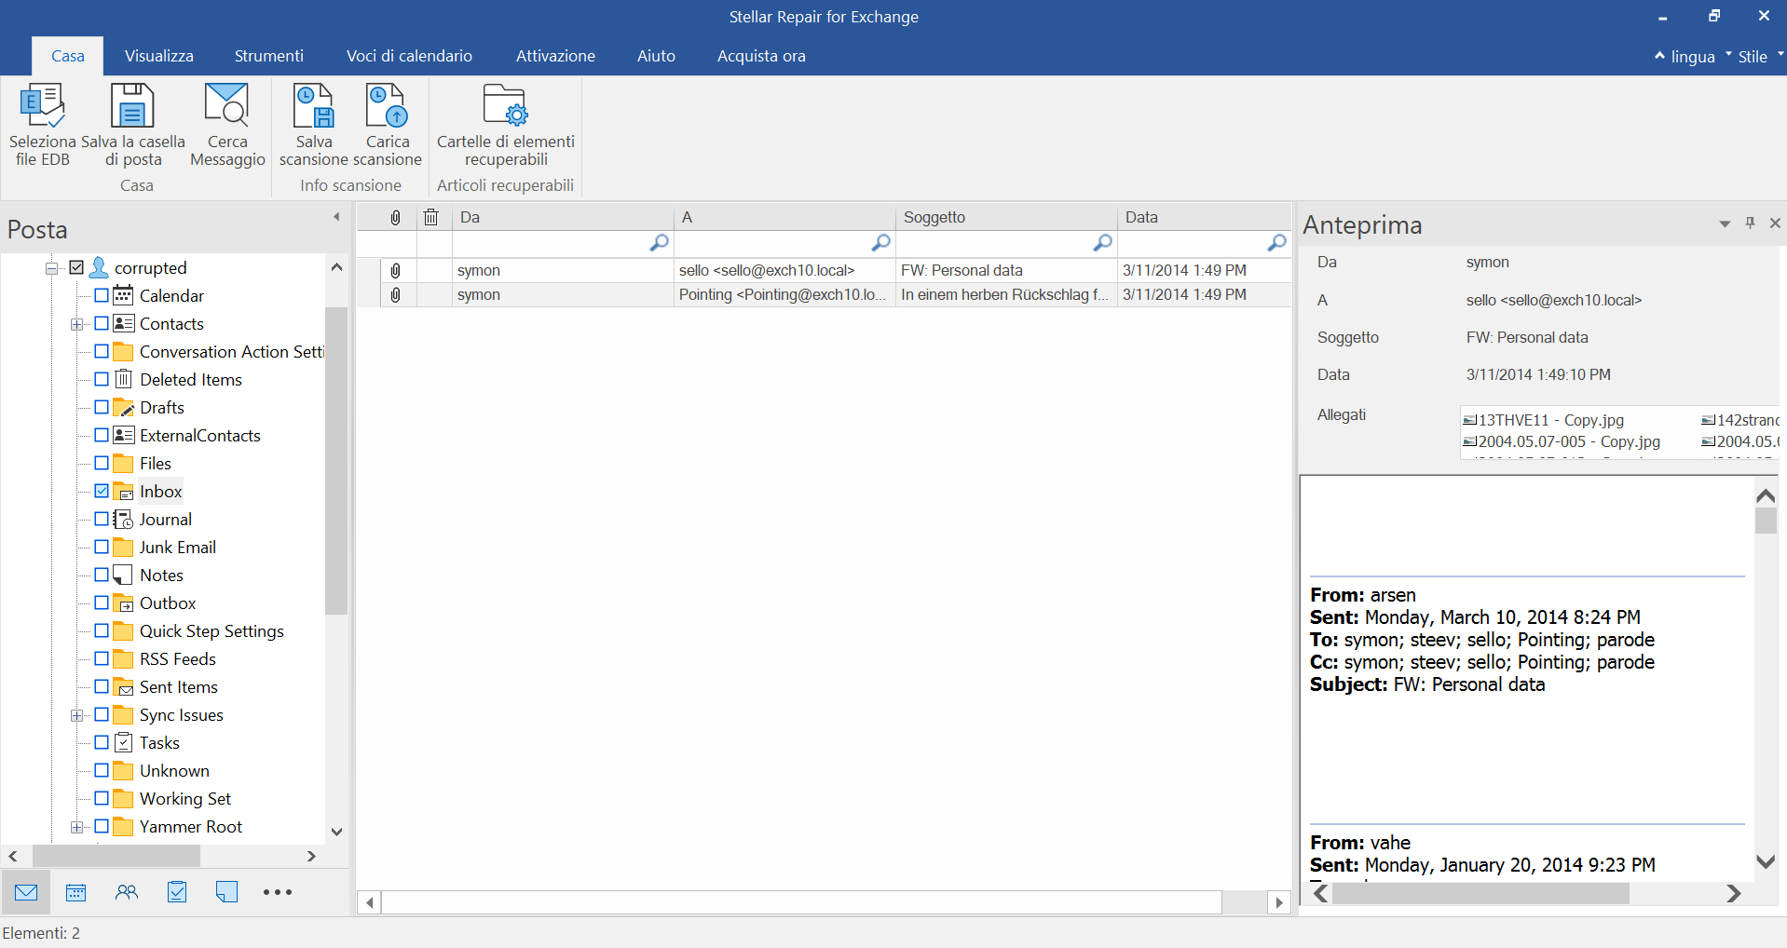Check the Drafts folder checkbox
This screenshot has height=948, width=1787.
pyautogui.click(x=102, y=407)
